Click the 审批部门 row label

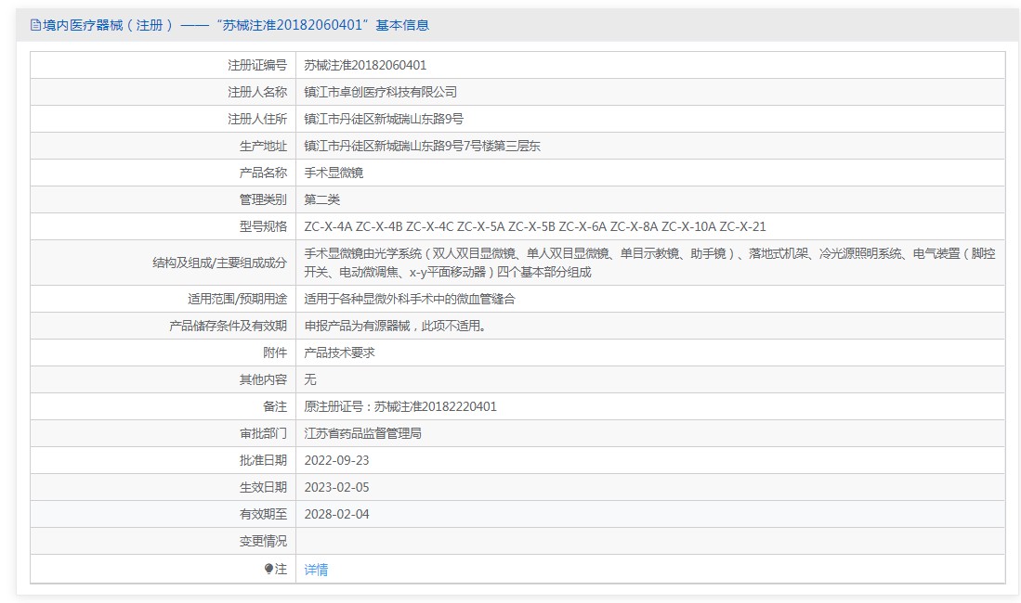point(263,433)
